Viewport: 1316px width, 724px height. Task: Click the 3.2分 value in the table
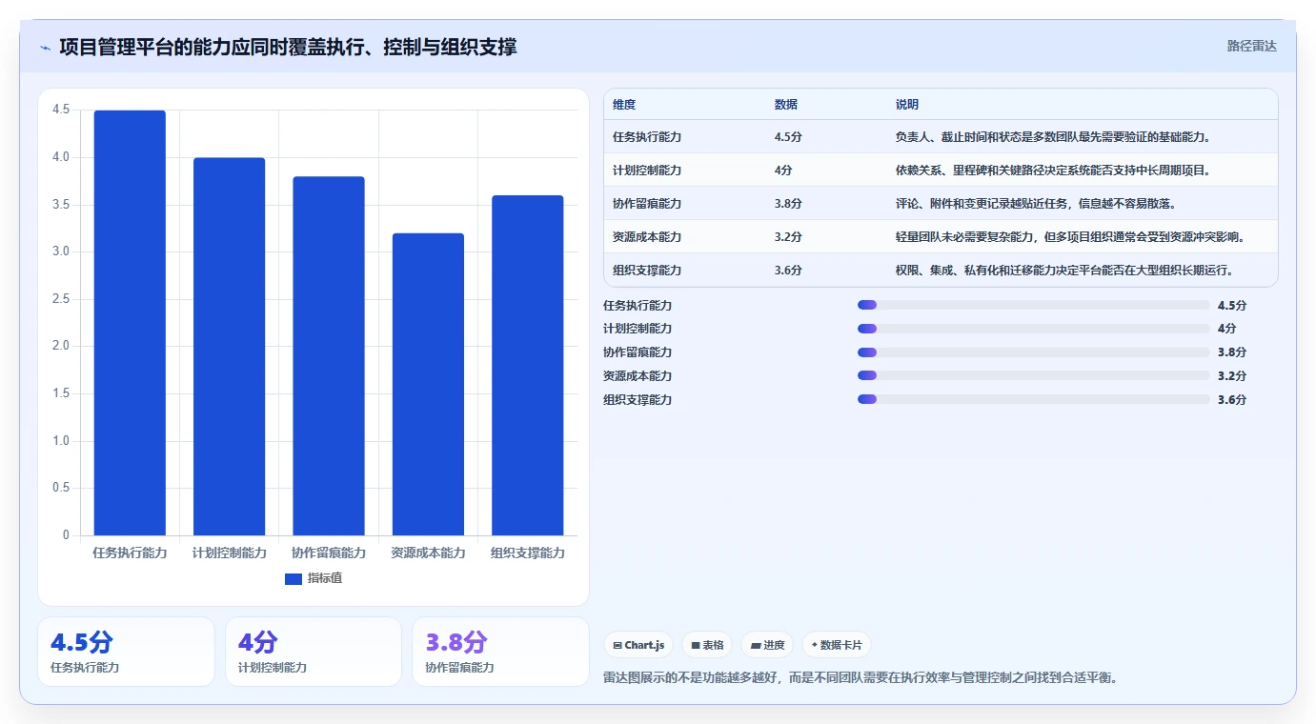pyautogui.click(x=788, y=237)
